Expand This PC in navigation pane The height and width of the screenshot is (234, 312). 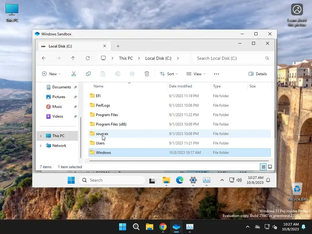point(41,136)
